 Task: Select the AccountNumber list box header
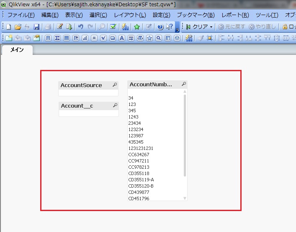coord(157,84)
